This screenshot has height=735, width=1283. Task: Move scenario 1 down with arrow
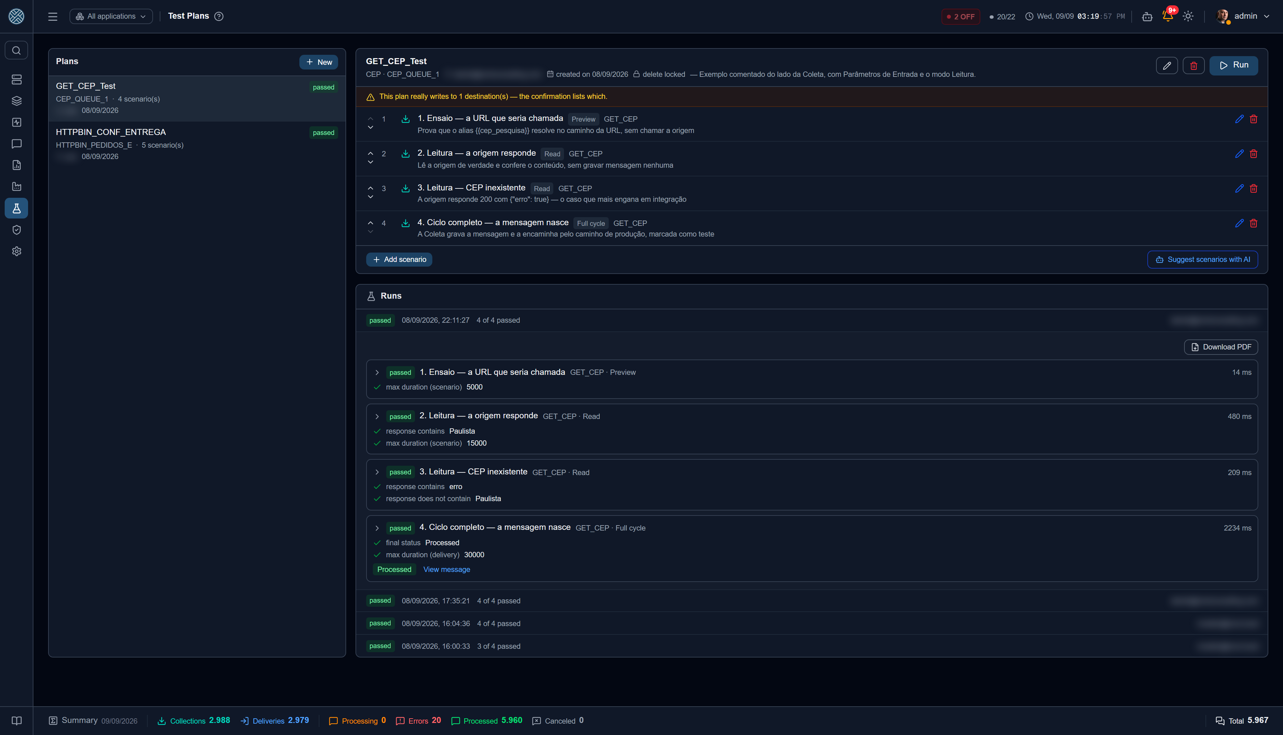(x=371, y=127)
